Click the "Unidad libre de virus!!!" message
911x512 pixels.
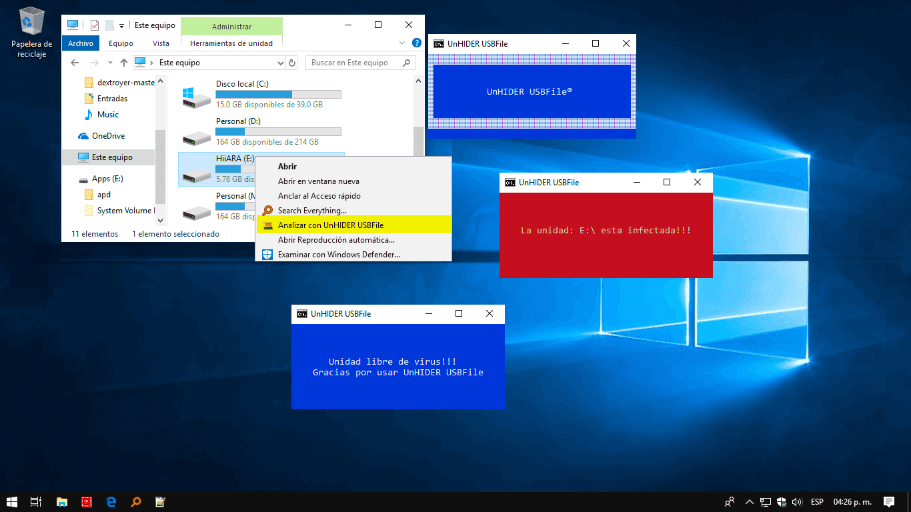[x=392, y=362]
